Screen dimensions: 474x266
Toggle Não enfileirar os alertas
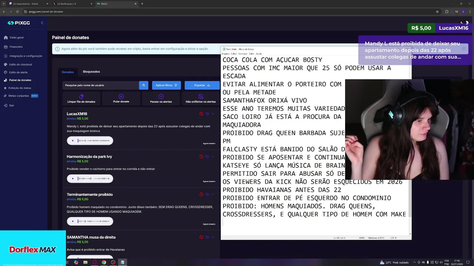pyautogui.click(x=201, y=99)
